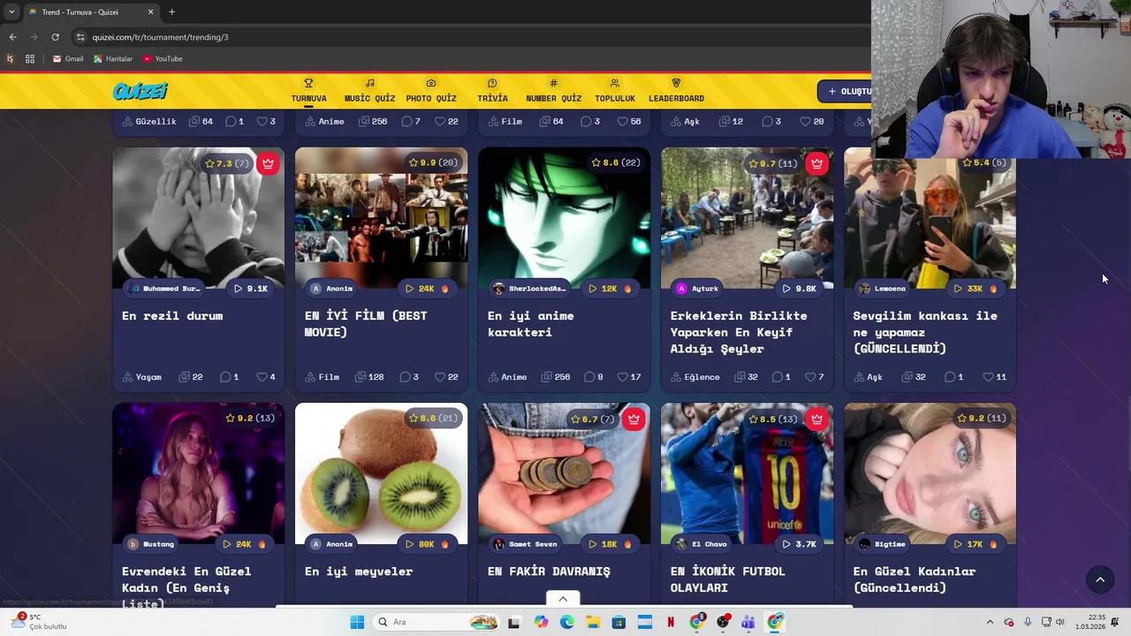Click the scroll-to-top arrow button
The image size is (1131, 636).
click(x=1100, y=579)
